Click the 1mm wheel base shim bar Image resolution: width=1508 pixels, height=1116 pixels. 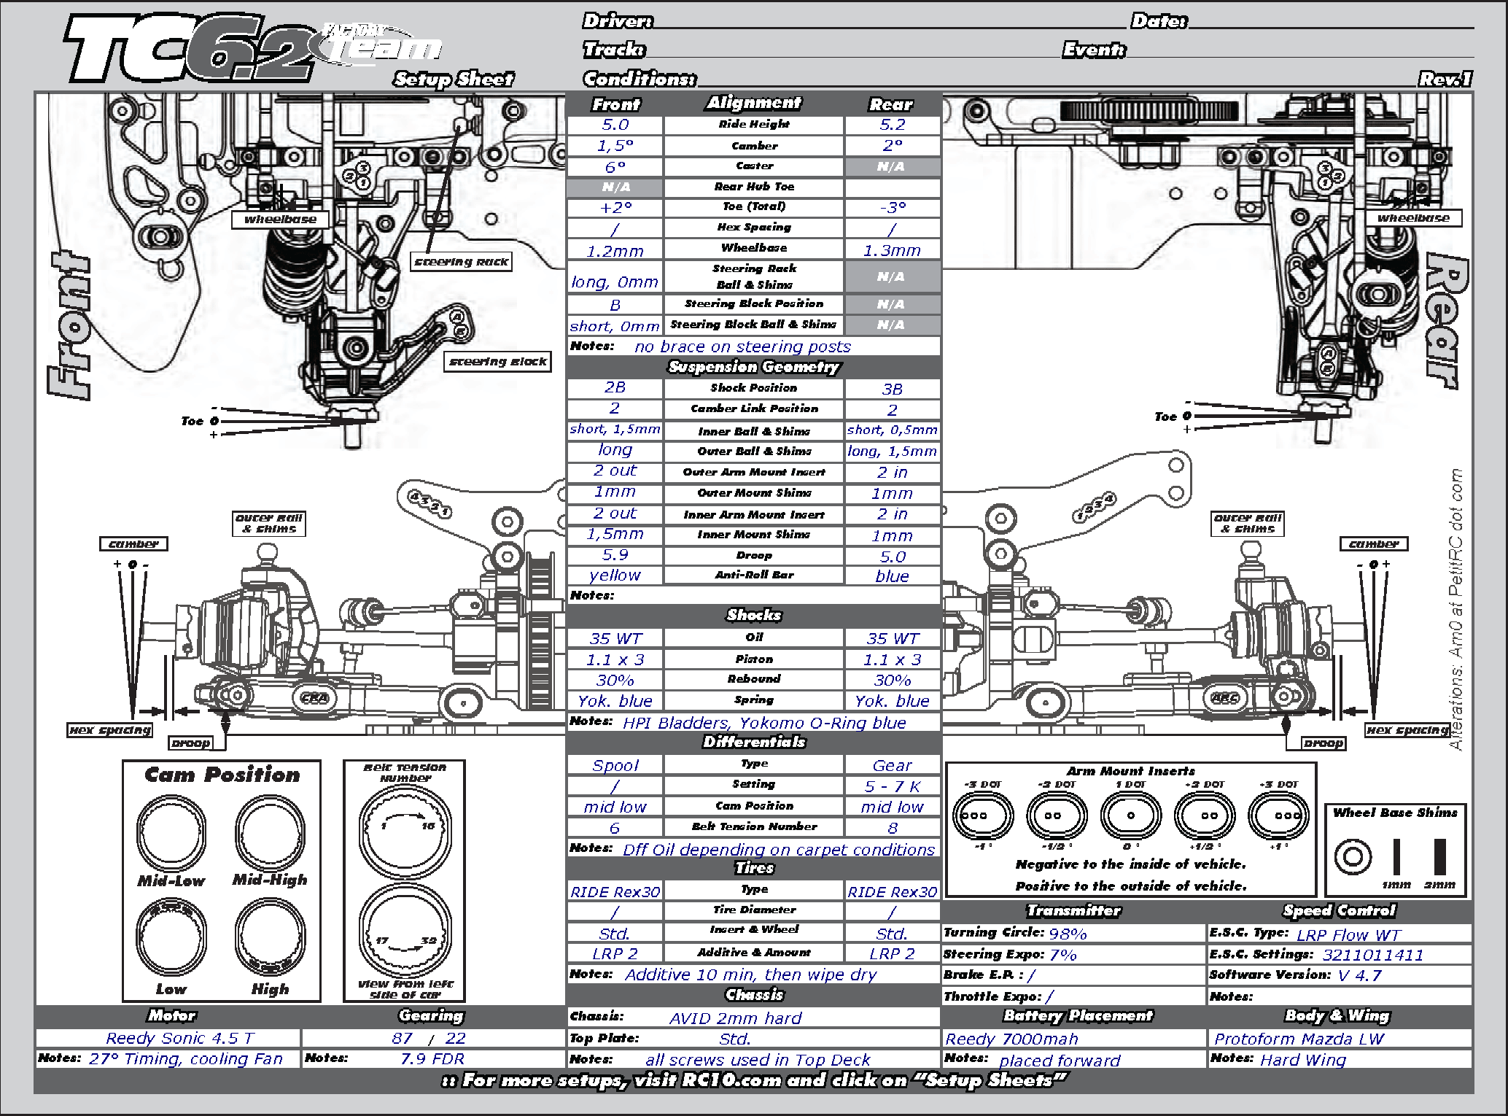tap(1396, 856)
